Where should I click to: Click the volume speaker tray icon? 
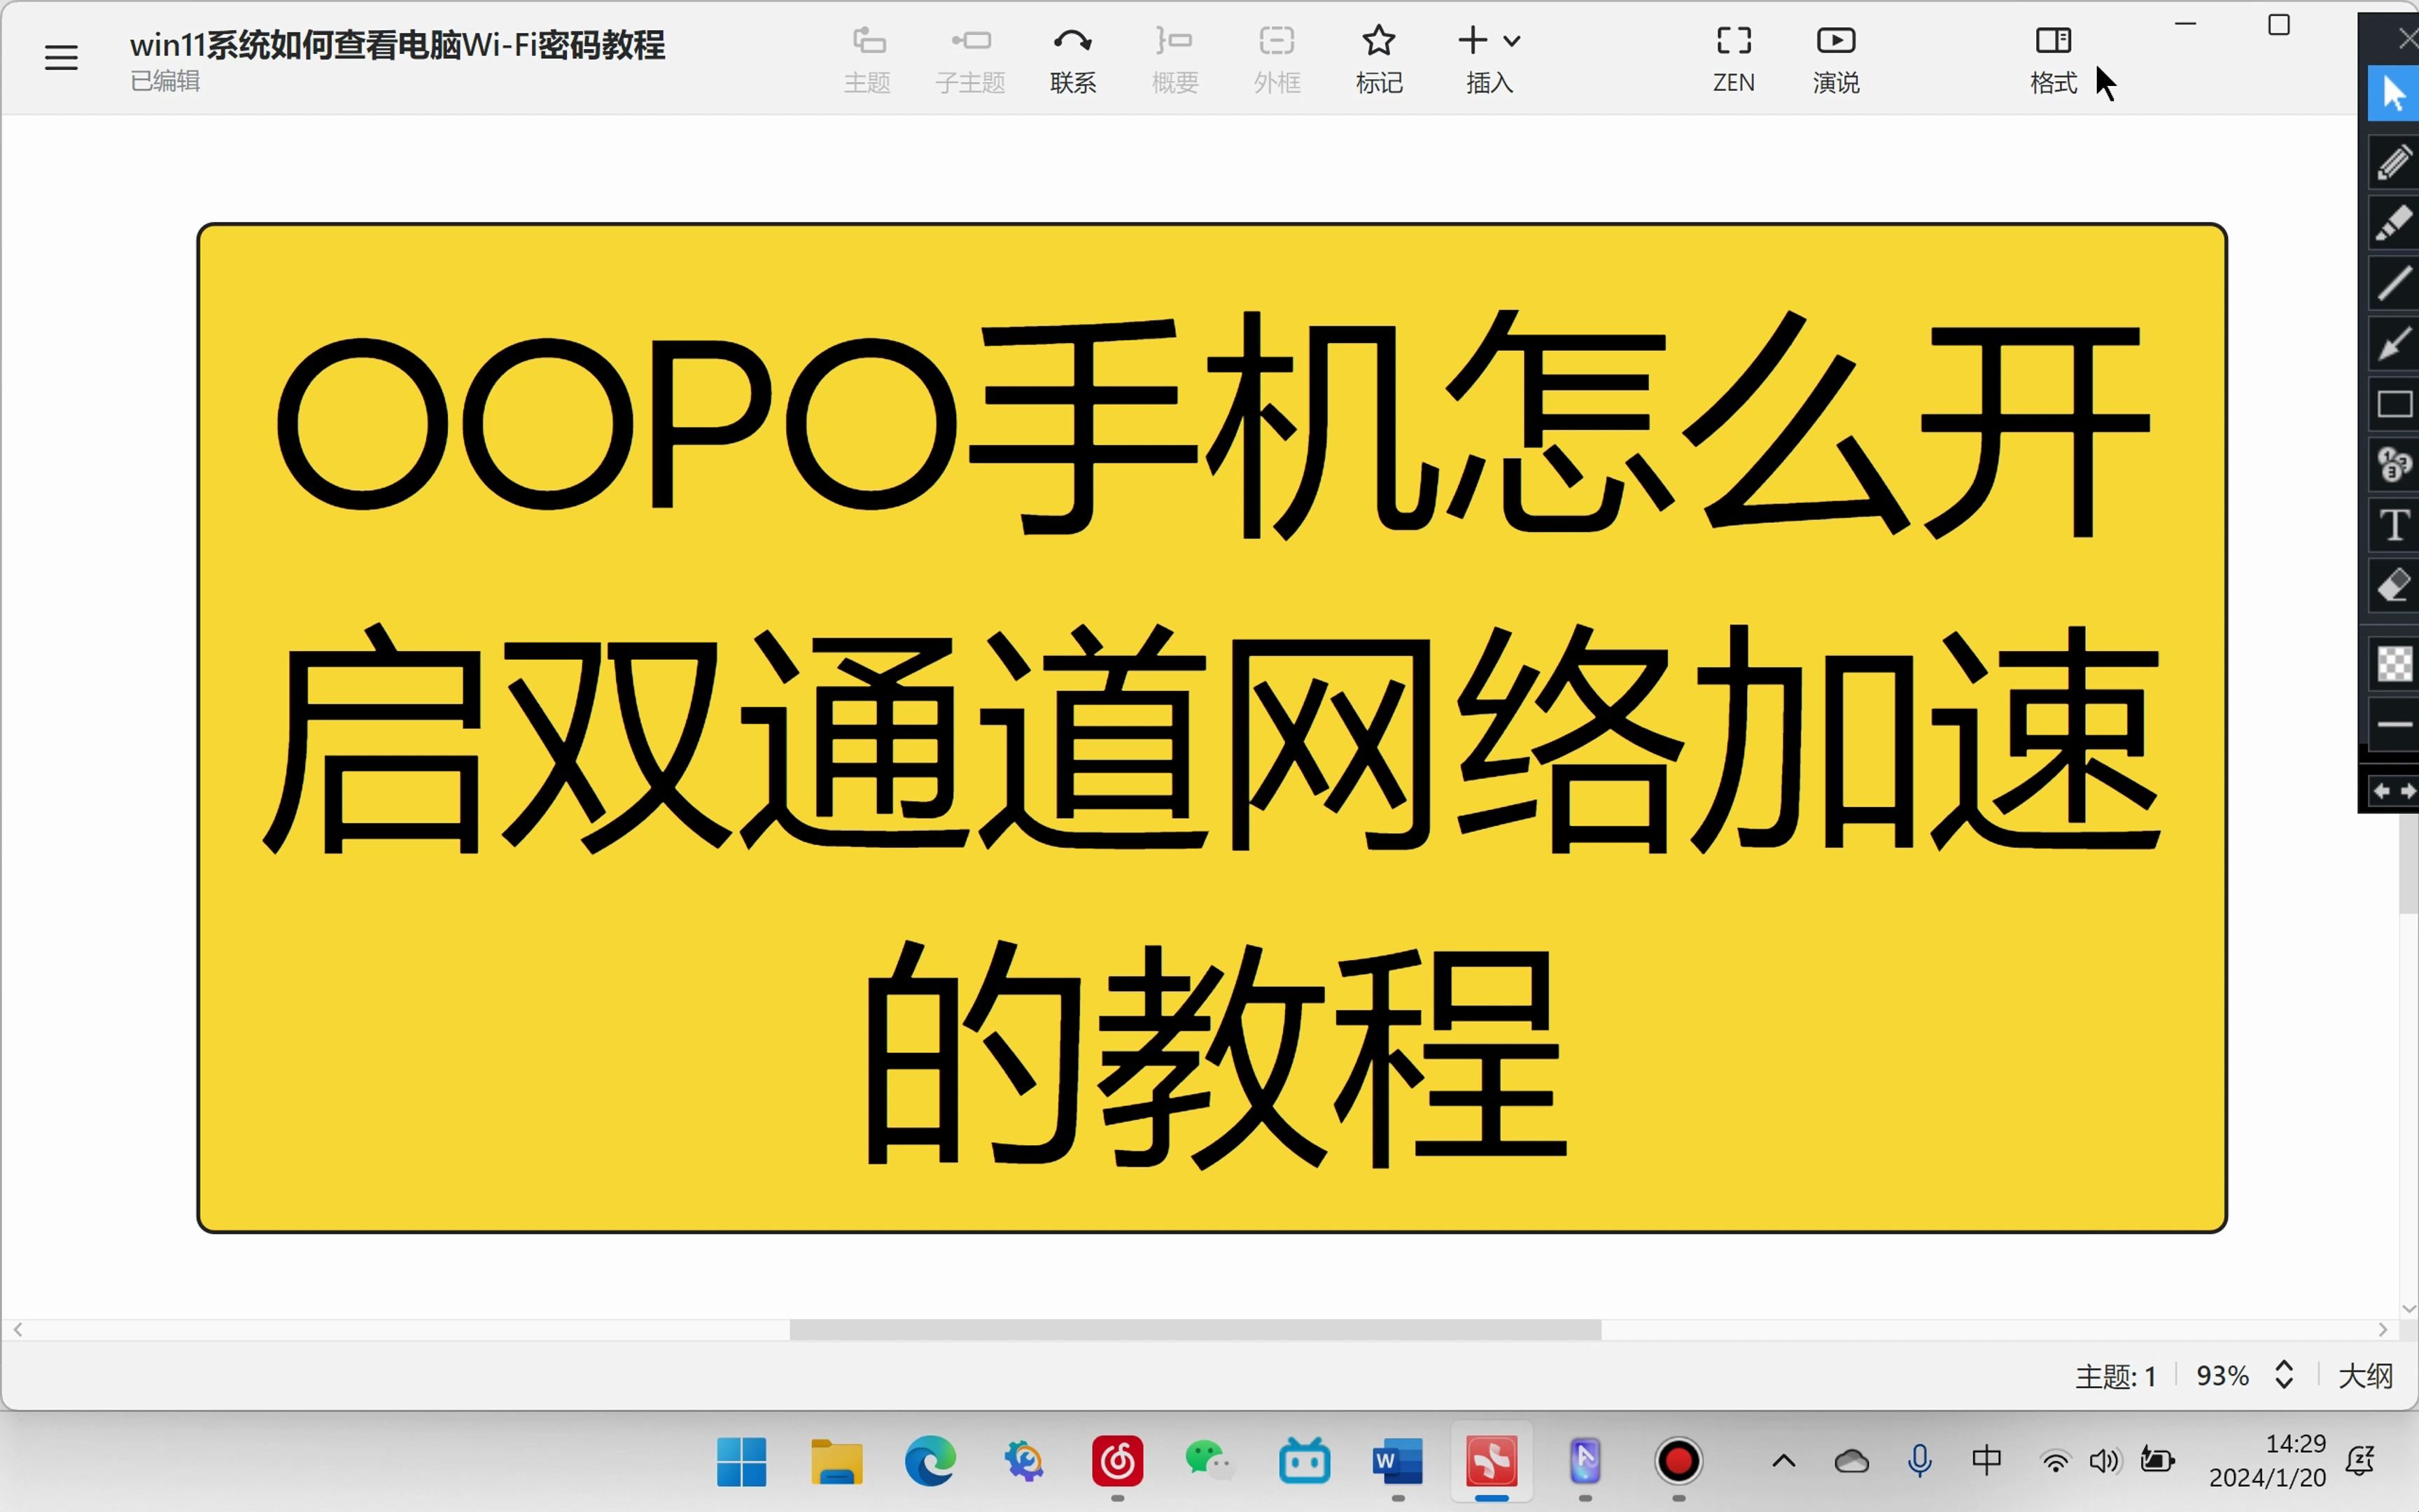point(2104,1462)
